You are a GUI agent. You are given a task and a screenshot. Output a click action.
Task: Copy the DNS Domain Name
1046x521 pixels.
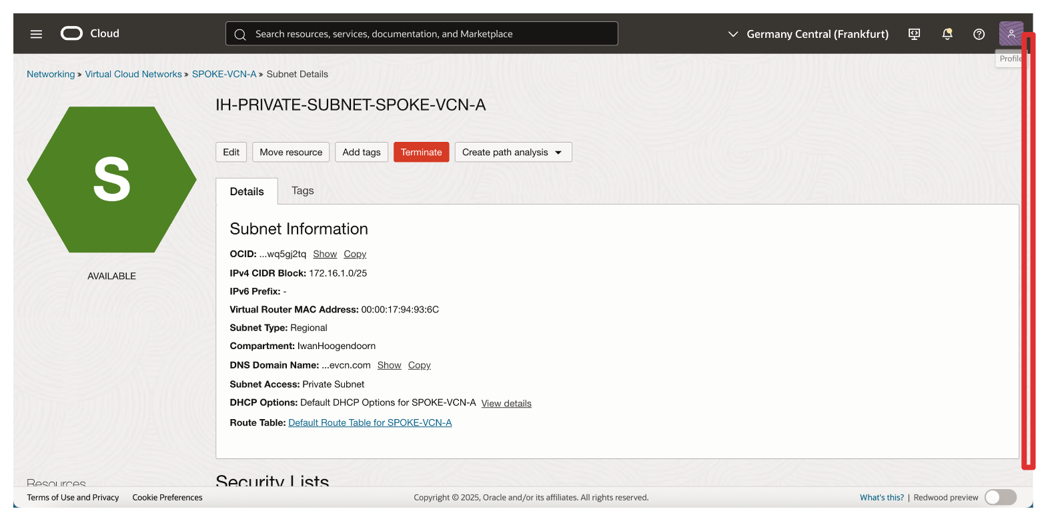(x=419, y=365)
